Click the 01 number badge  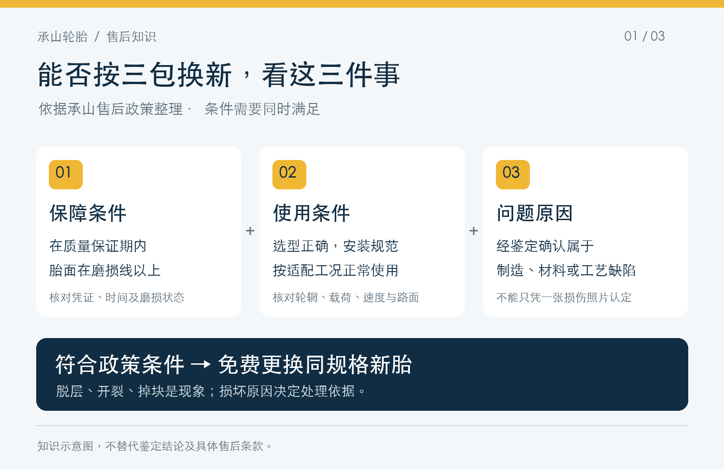(x=66, y=174)
